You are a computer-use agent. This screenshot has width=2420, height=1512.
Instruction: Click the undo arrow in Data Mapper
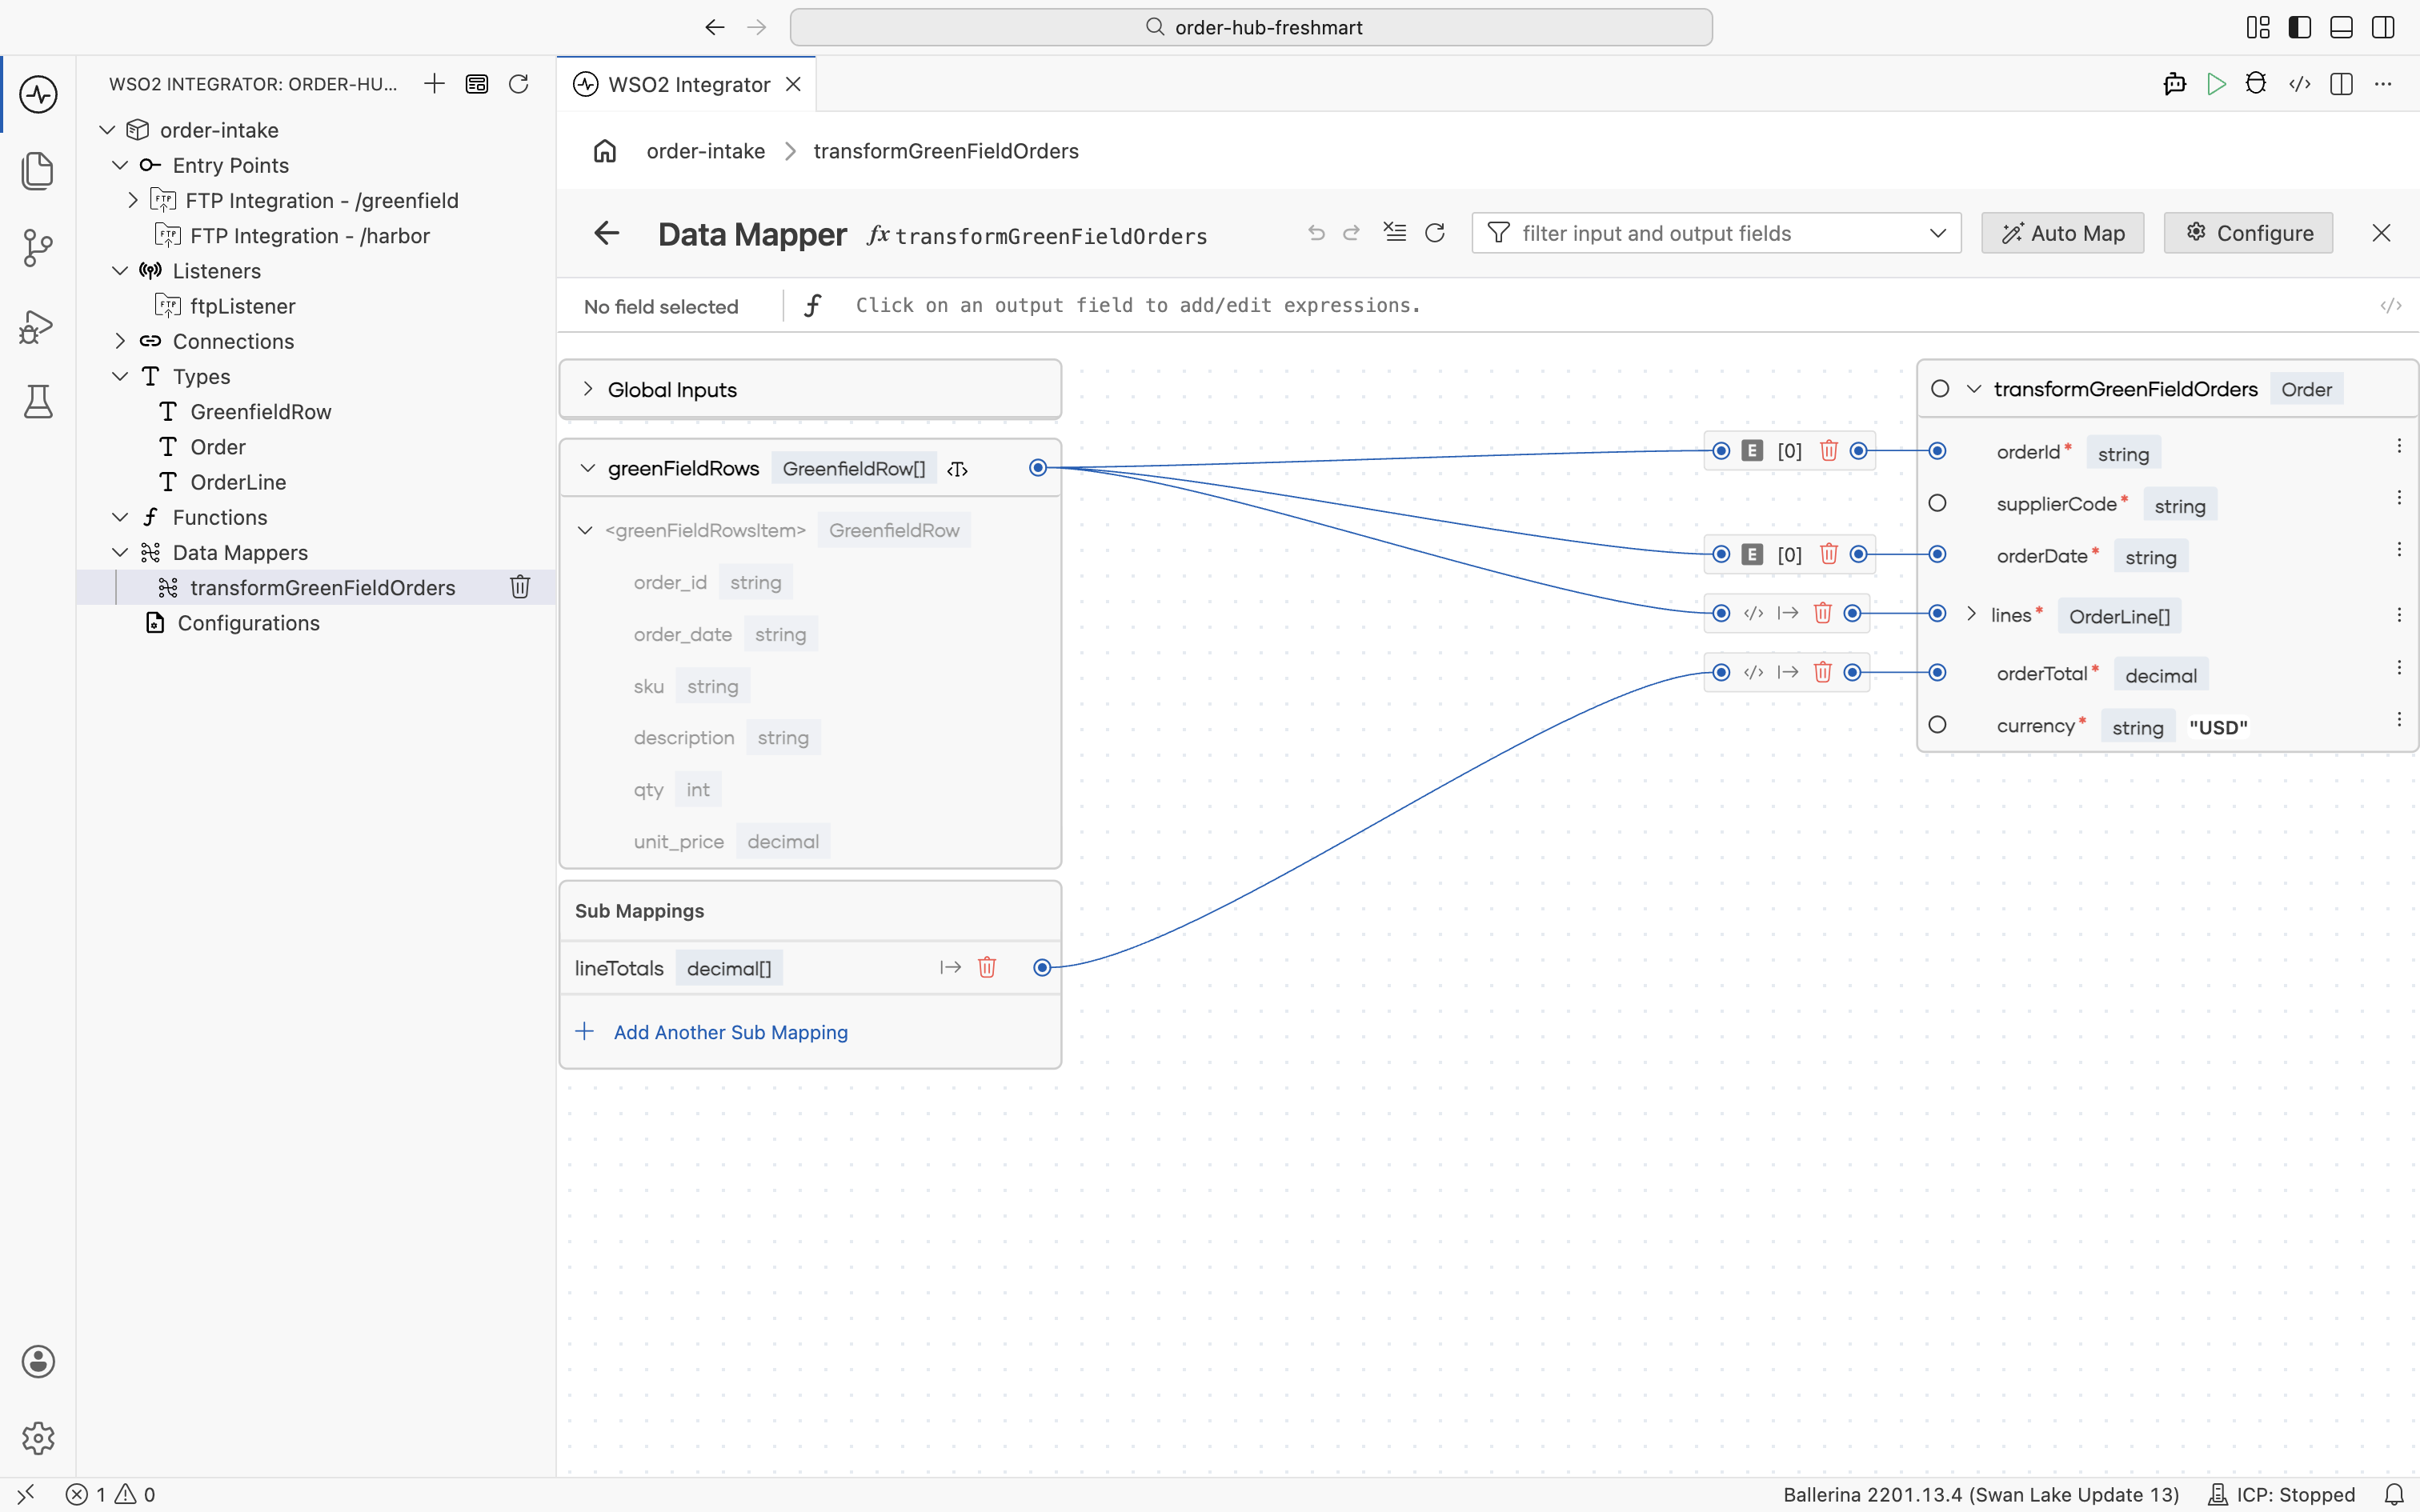point(1317,233)
